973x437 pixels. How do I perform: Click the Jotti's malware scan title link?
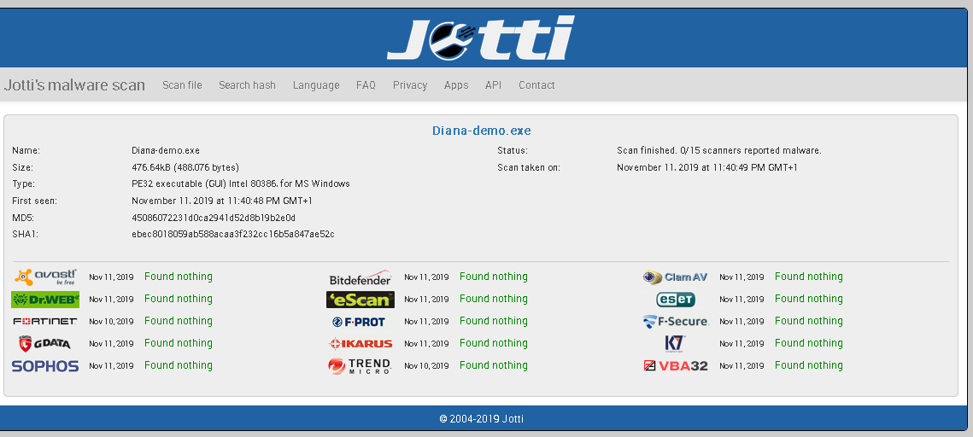tap(74, 84)
